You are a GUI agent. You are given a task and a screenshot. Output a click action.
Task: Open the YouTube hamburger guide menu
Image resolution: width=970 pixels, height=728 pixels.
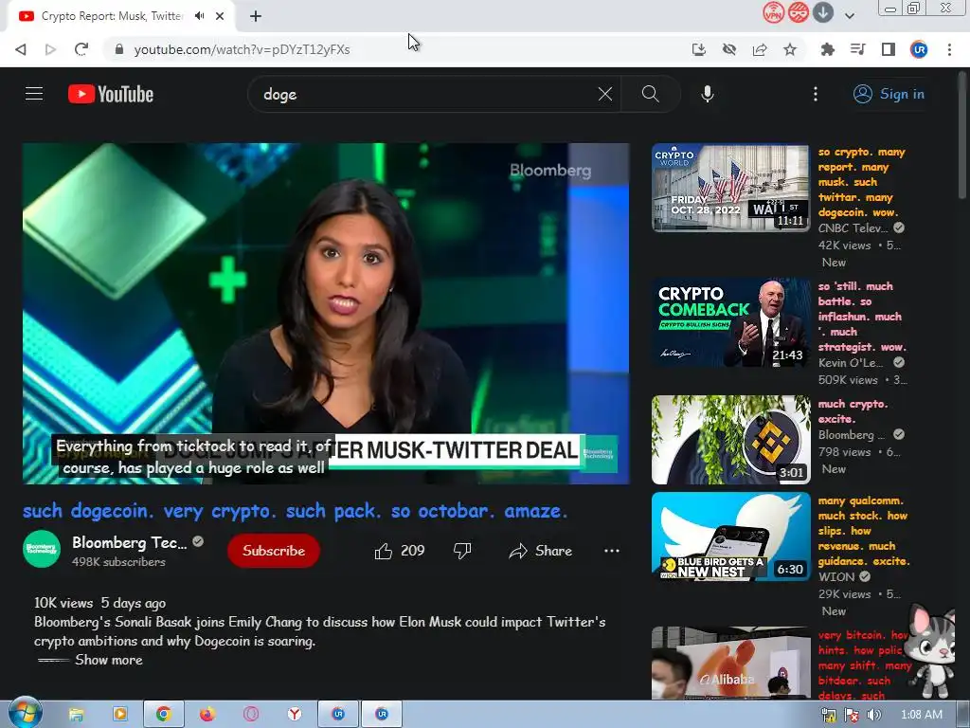tap(34, 94)
